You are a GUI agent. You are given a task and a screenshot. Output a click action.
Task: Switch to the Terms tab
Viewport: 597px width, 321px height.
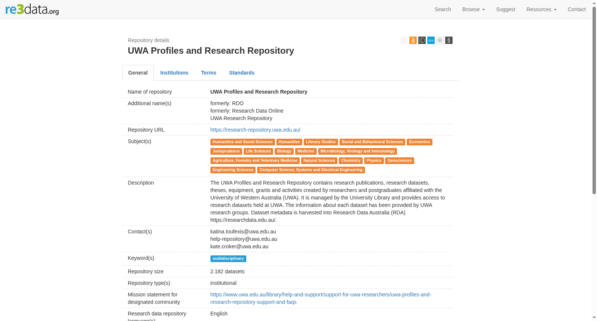click(209, 73)
